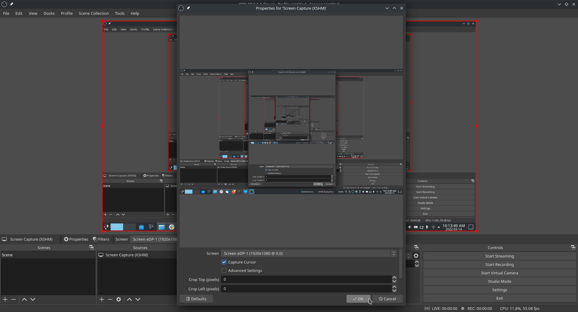Move source up in the Sources dock

pos(129,299)
